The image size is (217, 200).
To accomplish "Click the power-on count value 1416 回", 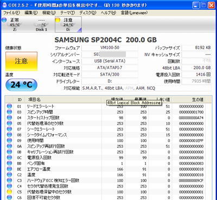I will click(x=196, y=74).
